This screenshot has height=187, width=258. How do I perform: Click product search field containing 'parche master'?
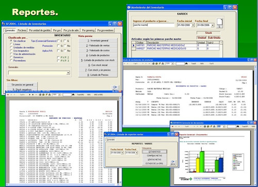coord(154,25)
